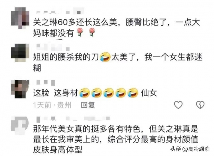This screenshot has width=214, height=156.
Task: Click the 1天前·贵州 timestamp
Action: [x=52, y=105]
